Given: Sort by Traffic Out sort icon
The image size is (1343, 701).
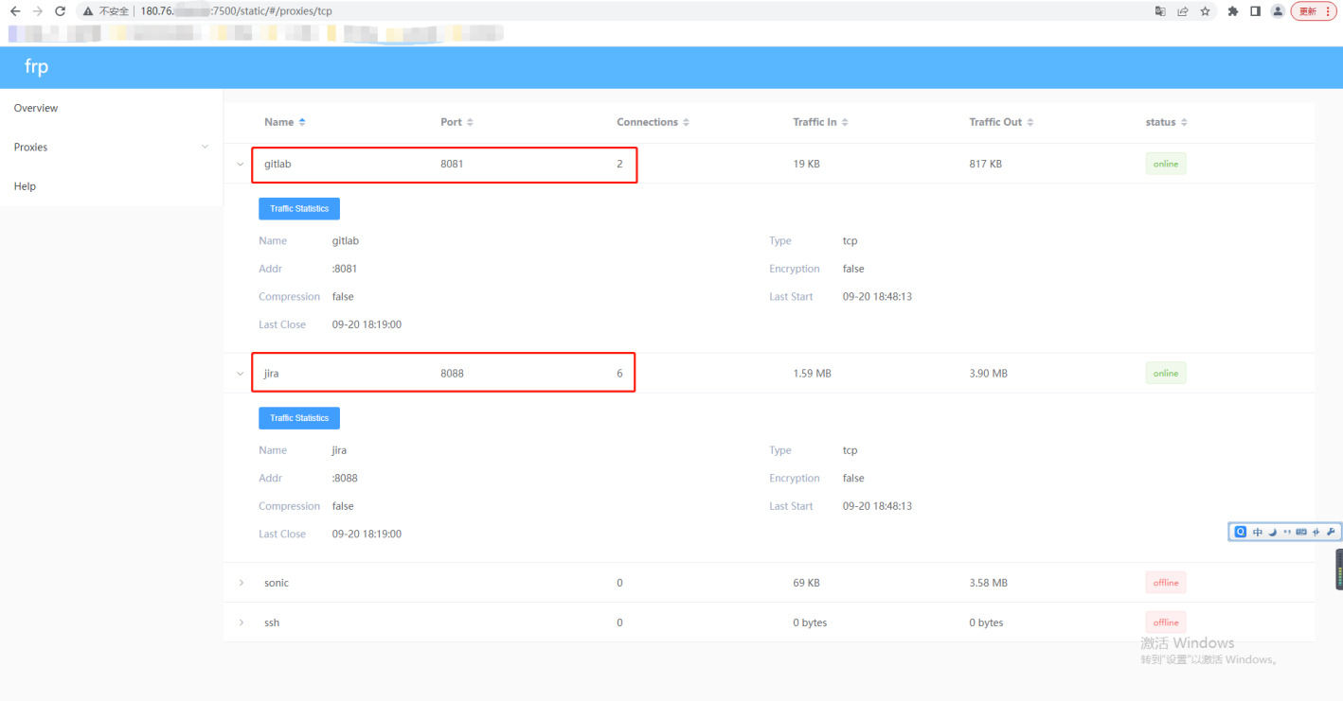Looking at the screenshot, I should pos(1030,122).
